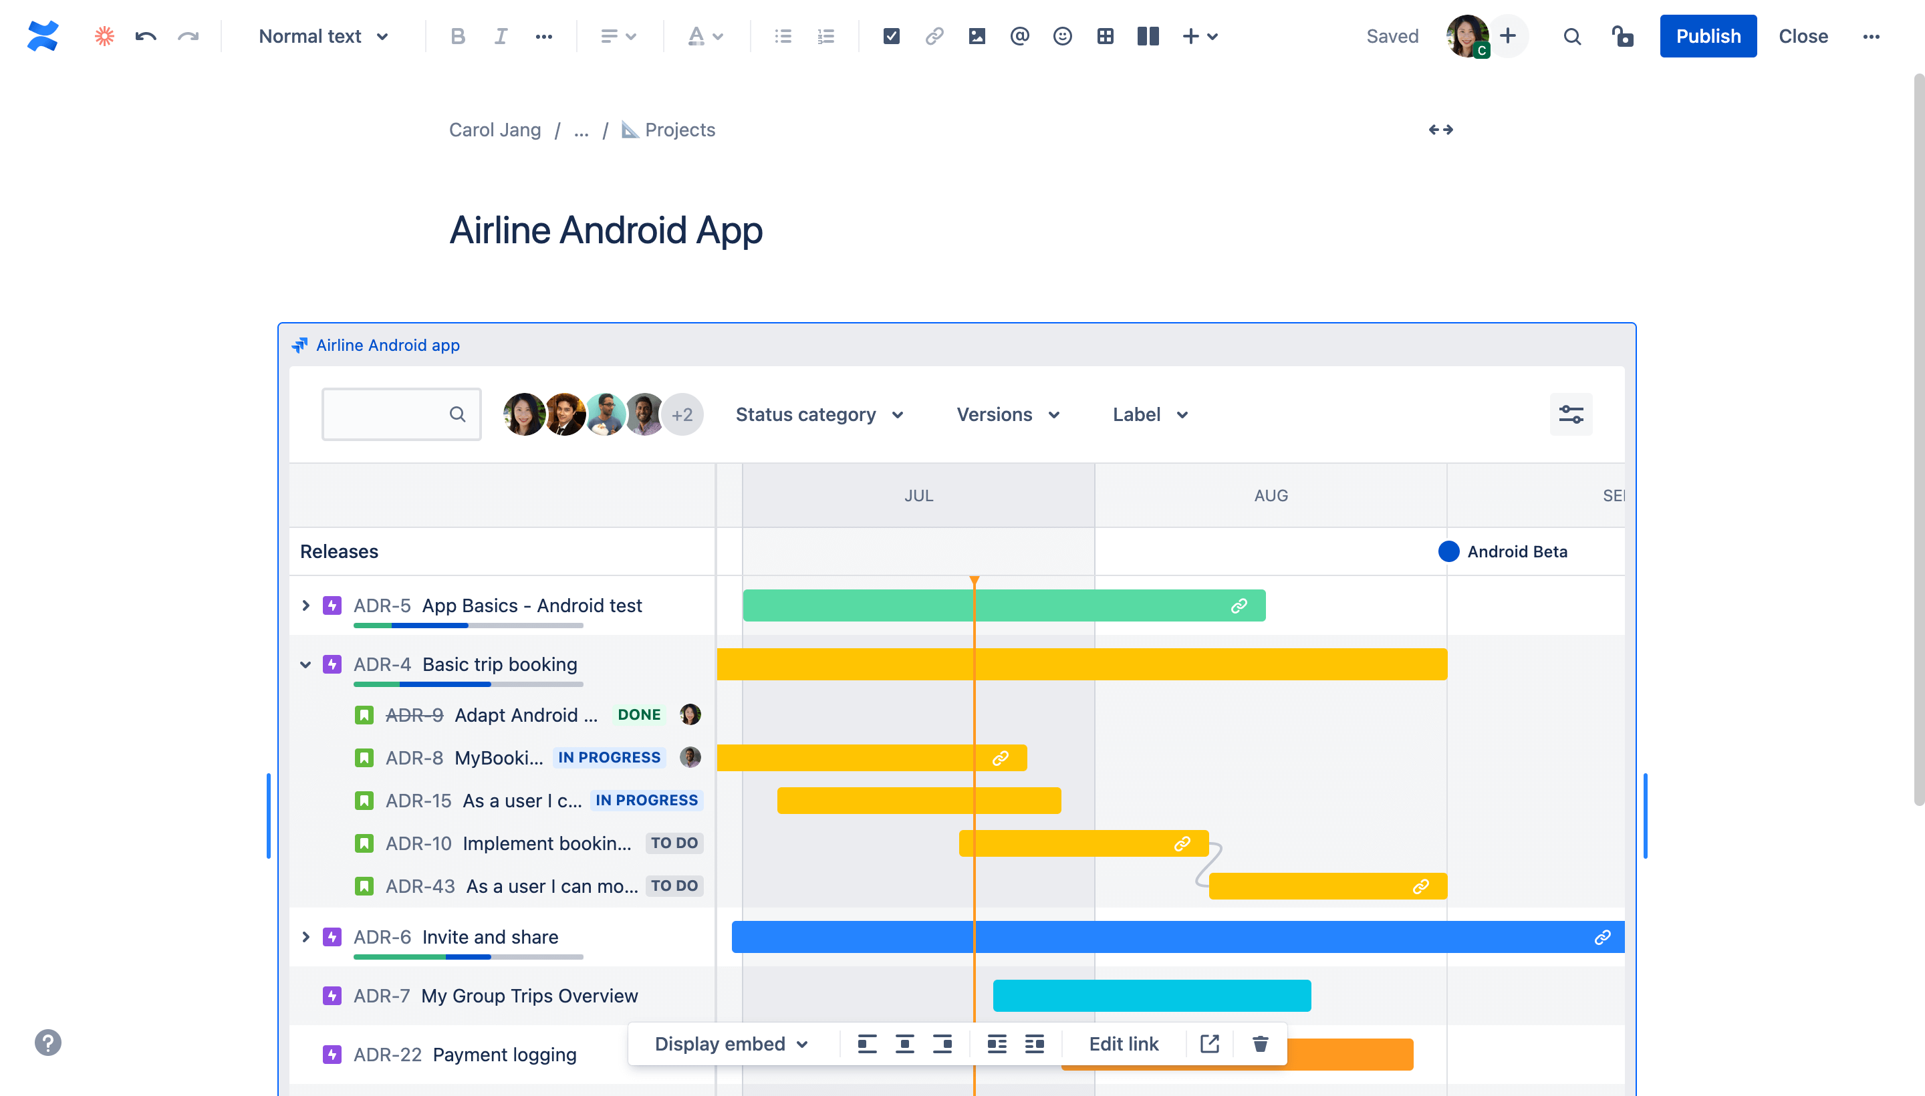
Task: Click the numbered list icon
Action: pos(825,35)
